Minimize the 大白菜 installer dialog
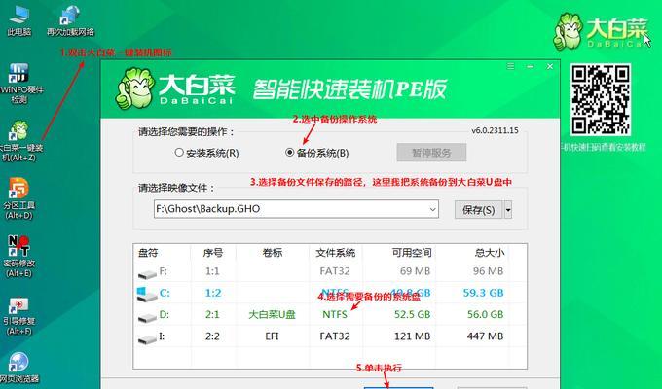Image resolution: width=662 pixels, height=389 pixels. pos(531,67)
